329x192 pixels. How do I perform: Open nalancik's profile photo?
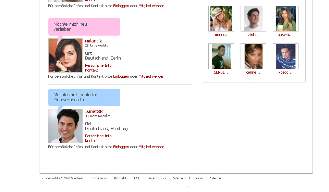click(65, 55)
